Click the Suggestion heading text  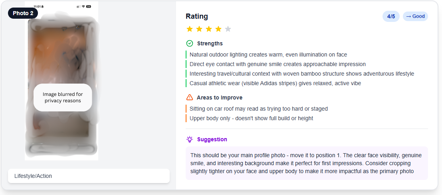[212, 139]
